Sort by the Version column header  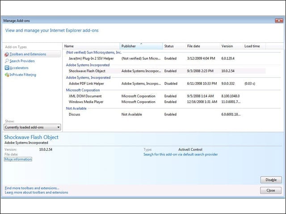(x=231, y=46)
